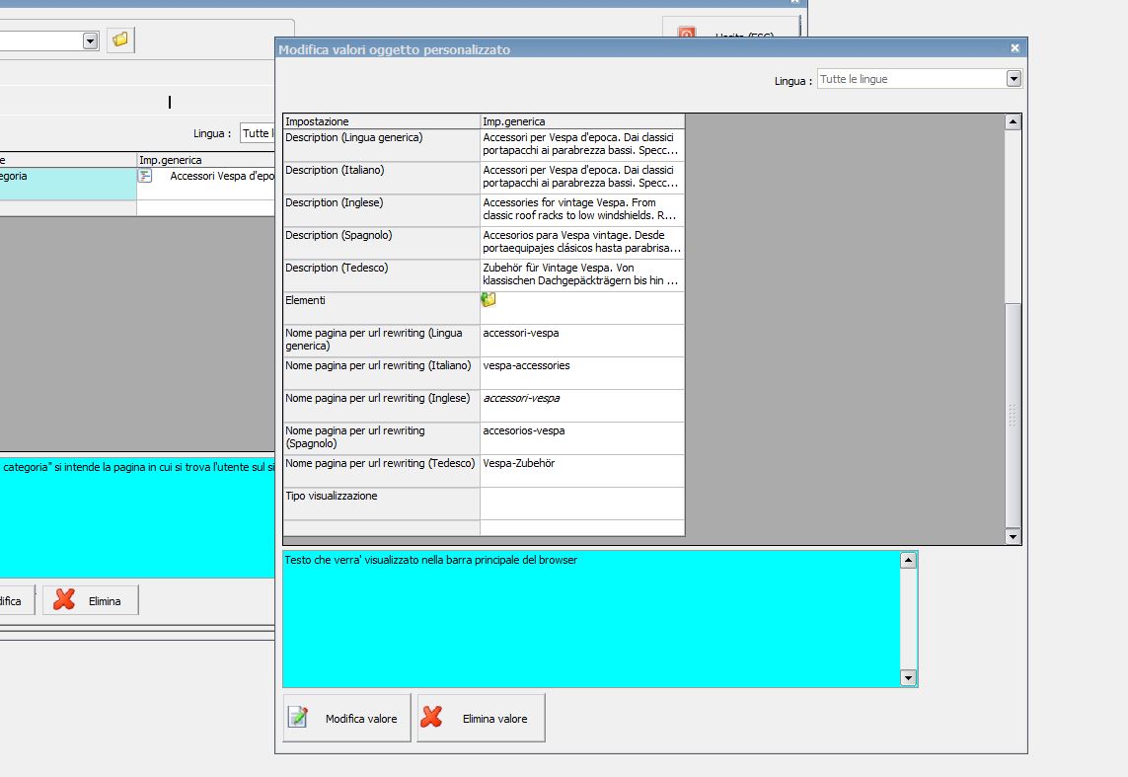This screenshot has height=777, width=1128.
Task: Click the Imp.generica header in the background window
Action: [x=205, y=160]
